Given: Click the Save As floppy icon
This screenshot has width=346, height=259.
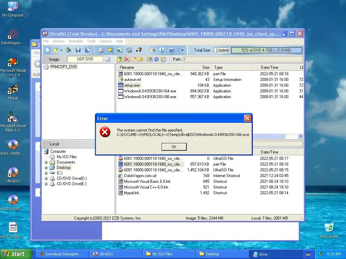Looking at the screenshot, I should tap(88, 50).
